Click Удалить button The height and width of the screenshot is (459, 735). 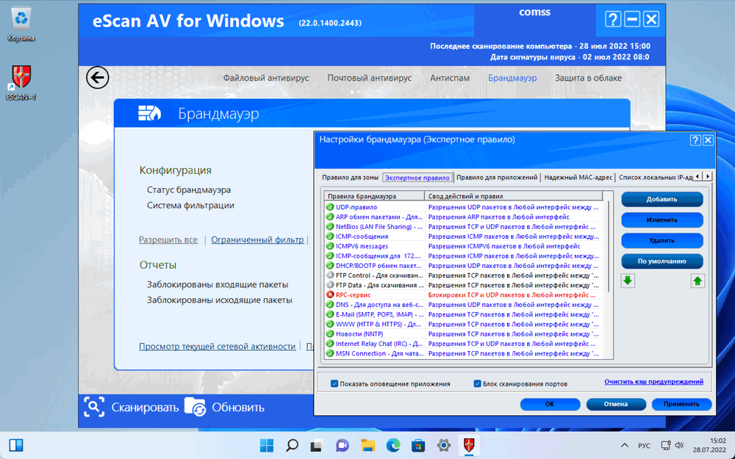pyautogui.click(x=662, y=240)
